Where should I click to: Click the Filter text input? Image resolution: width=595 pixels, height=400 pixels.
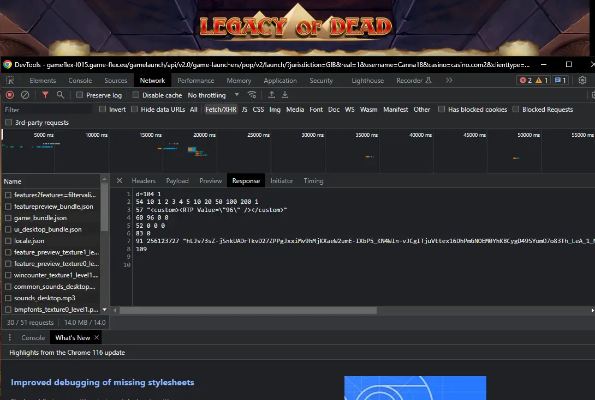coord(48,110)
